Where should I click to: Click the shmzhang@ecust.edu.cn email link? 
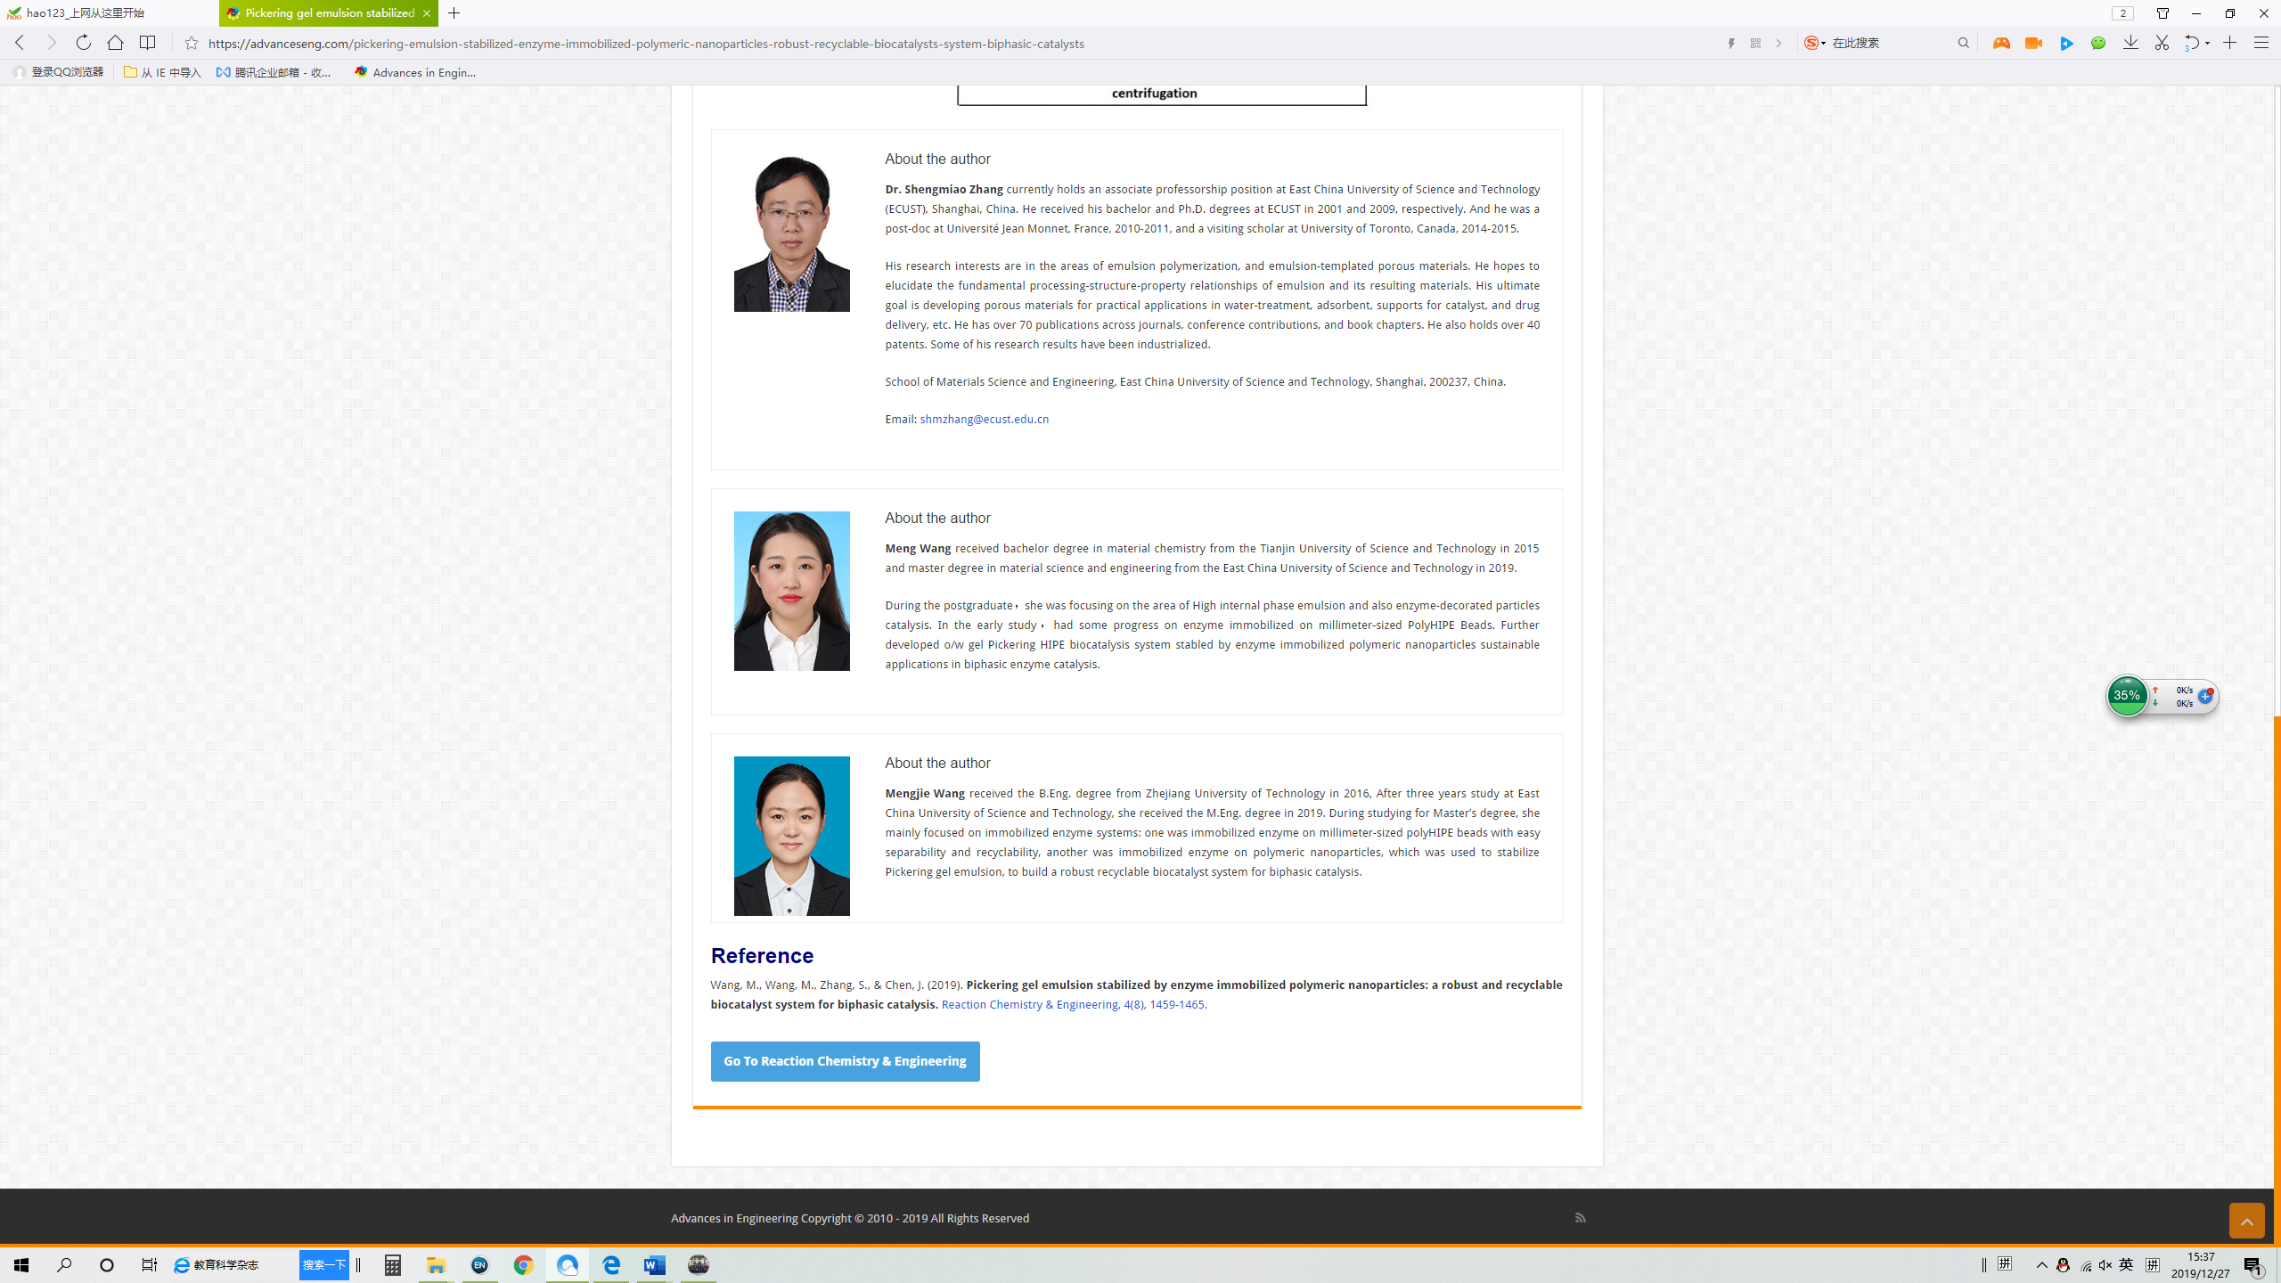984,419
